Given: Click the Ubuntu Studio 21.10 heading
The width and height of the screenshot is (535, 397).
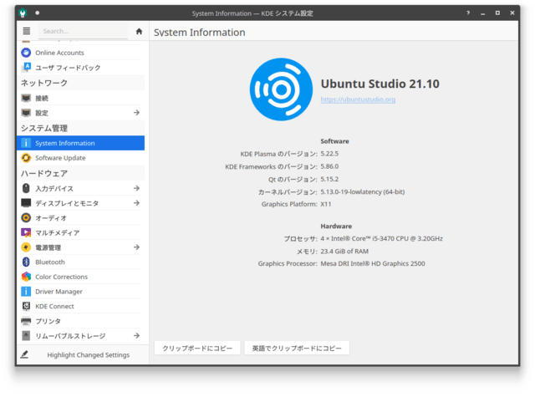Looking at the screenshot, I should click(380, 84).
